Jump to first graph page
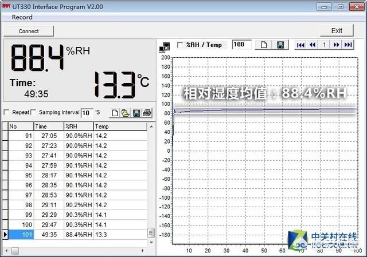This screenshot has width=367, height=257. point(300,45)
